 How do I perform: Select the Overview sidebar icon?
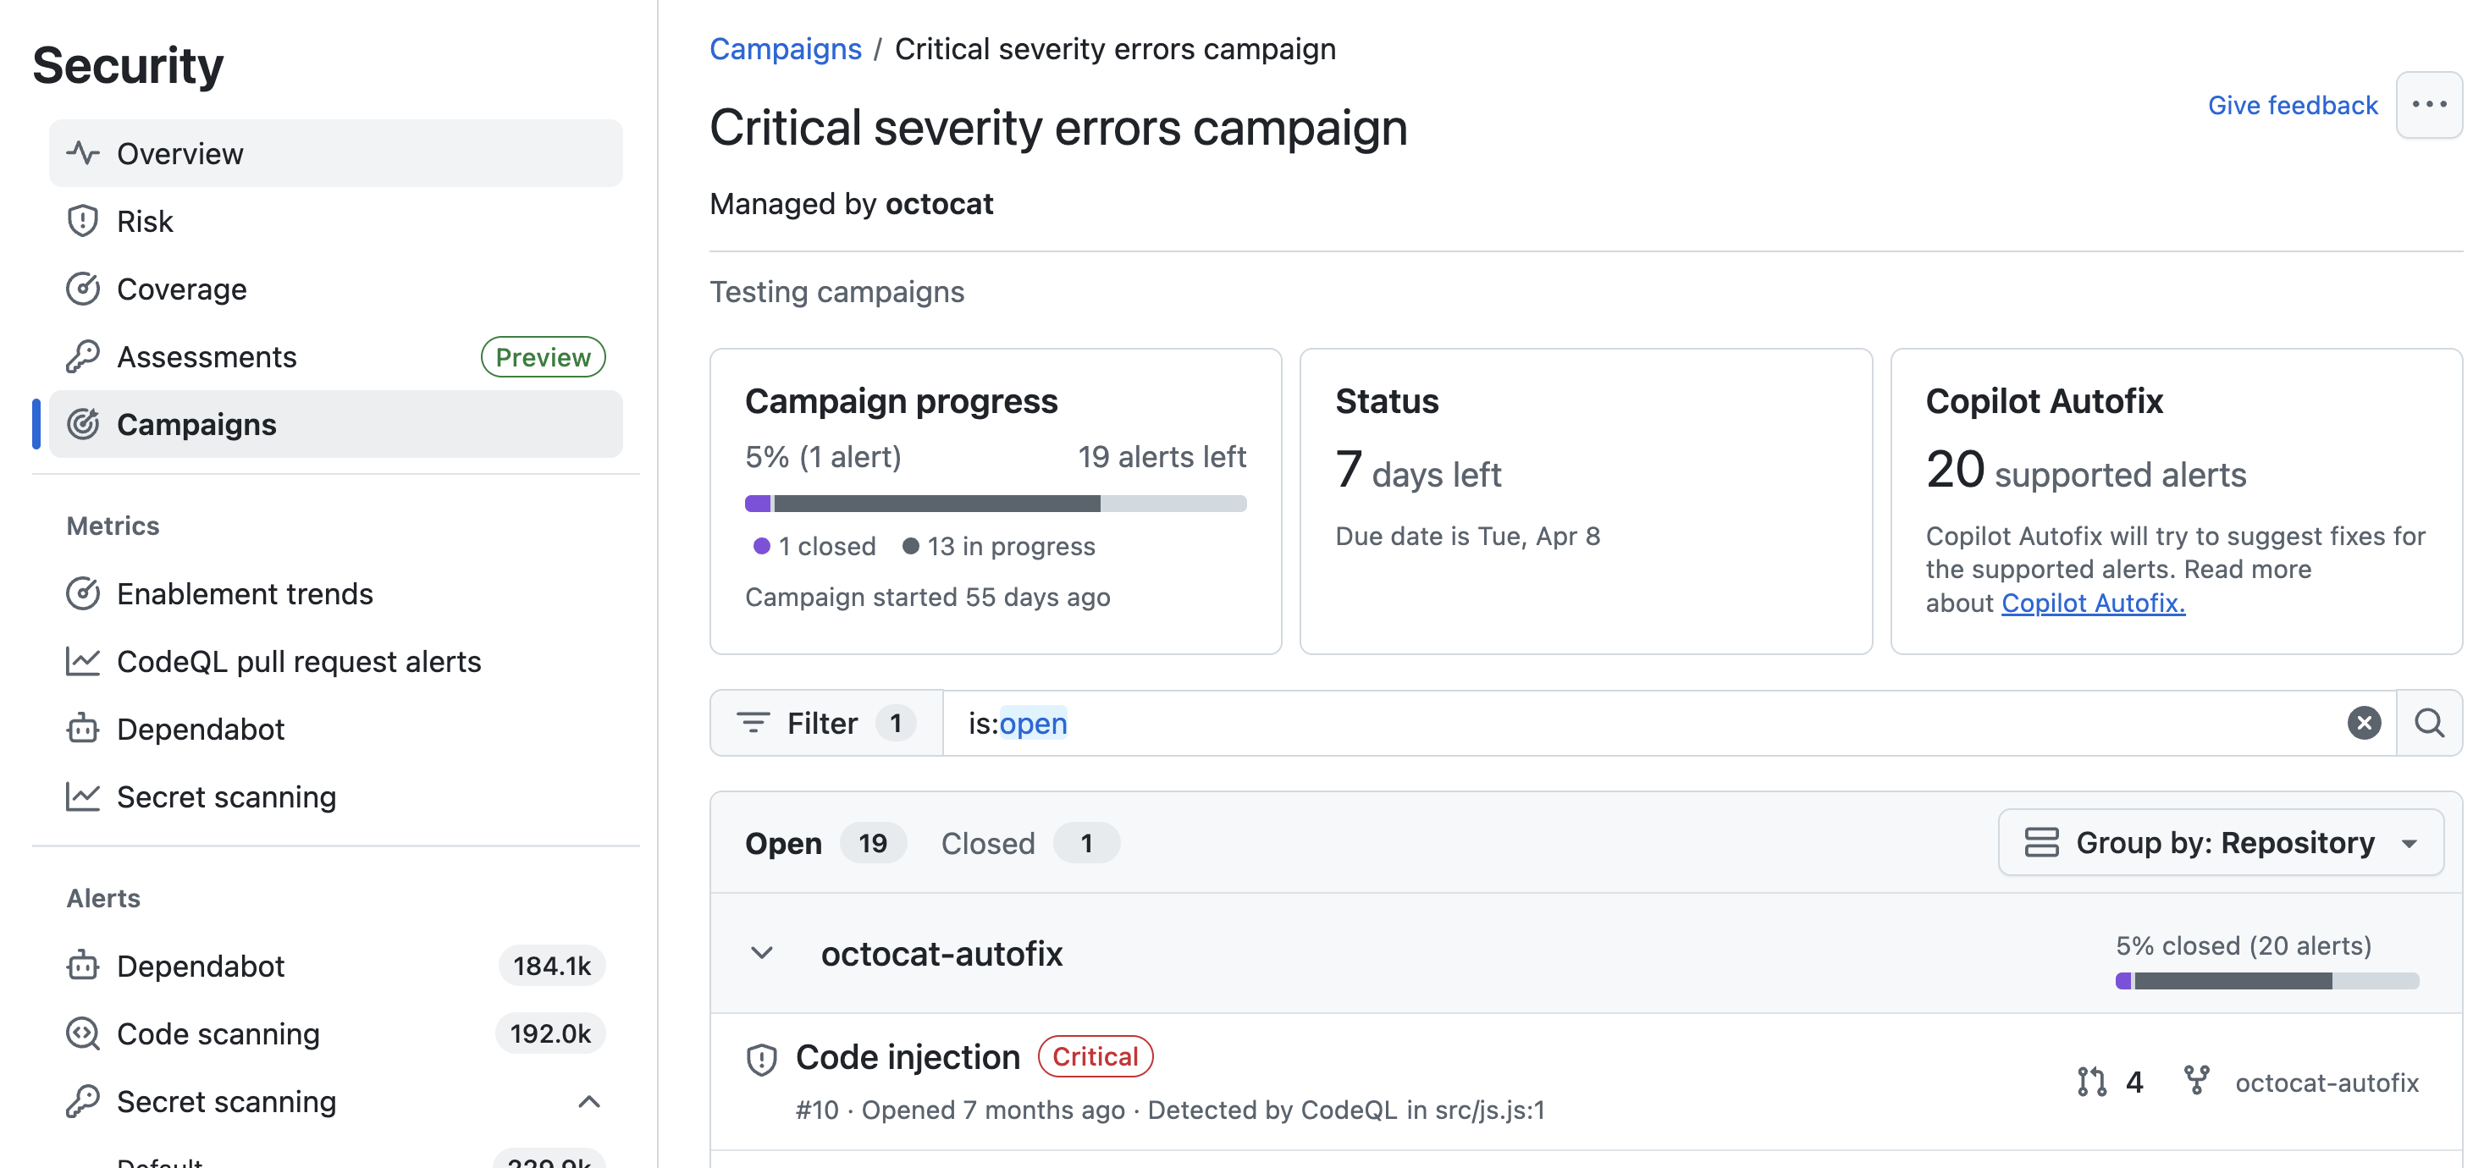point(83,152)
